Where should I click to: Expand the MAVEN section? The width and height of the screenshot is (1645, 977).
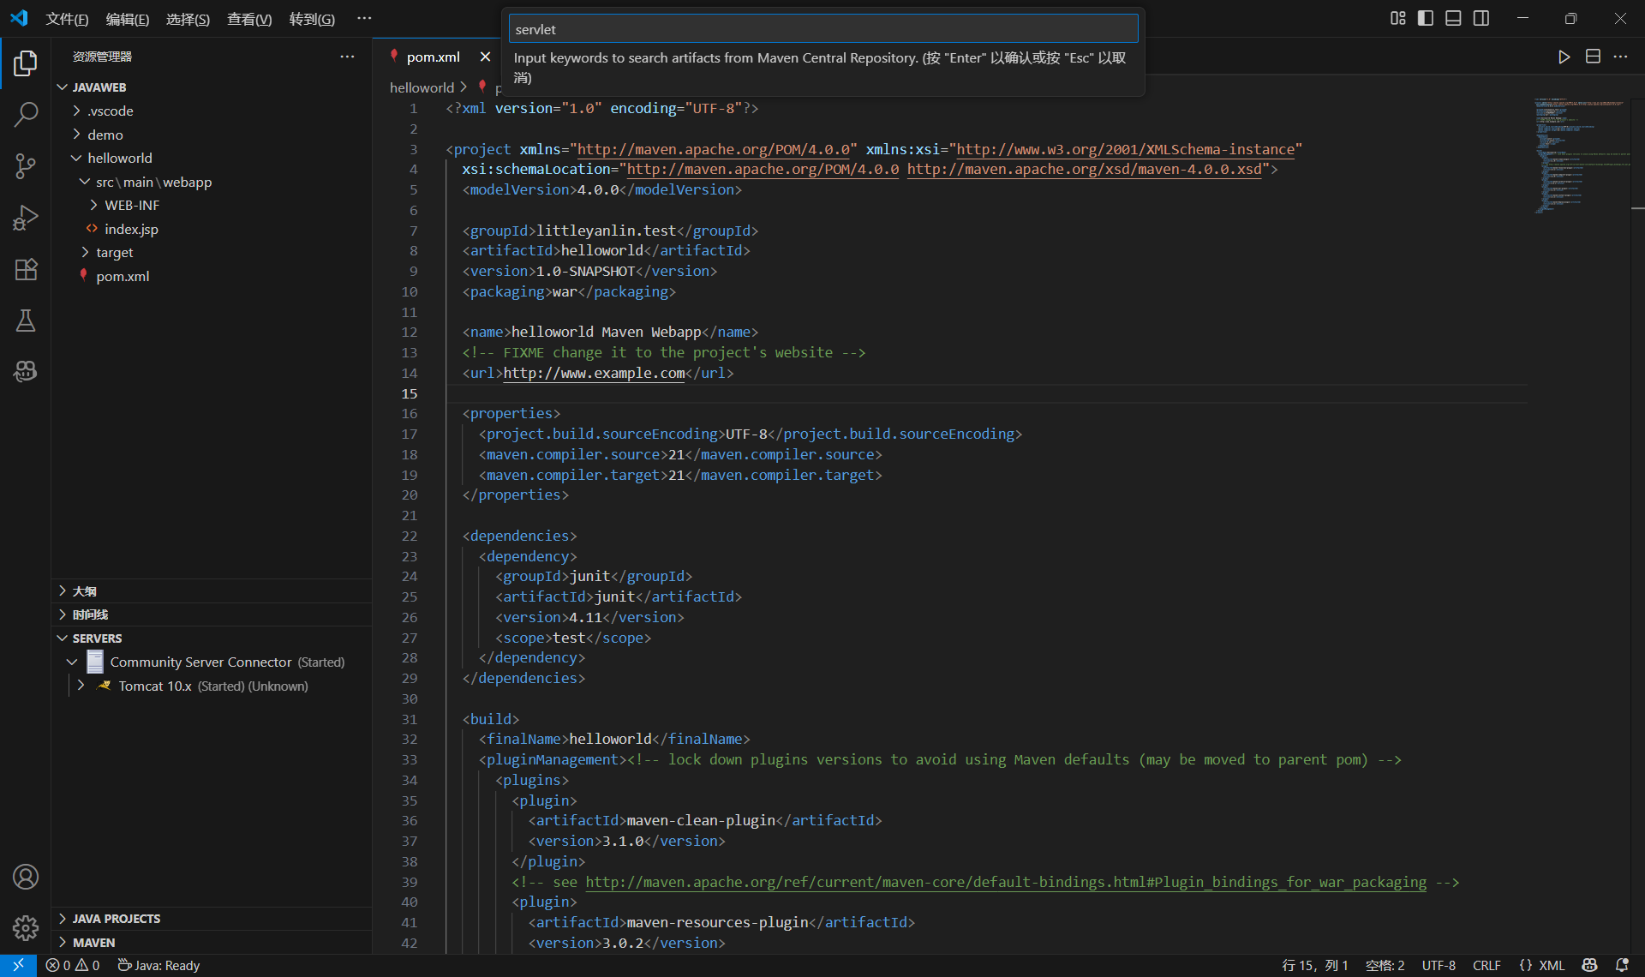[x=93, y=942]
